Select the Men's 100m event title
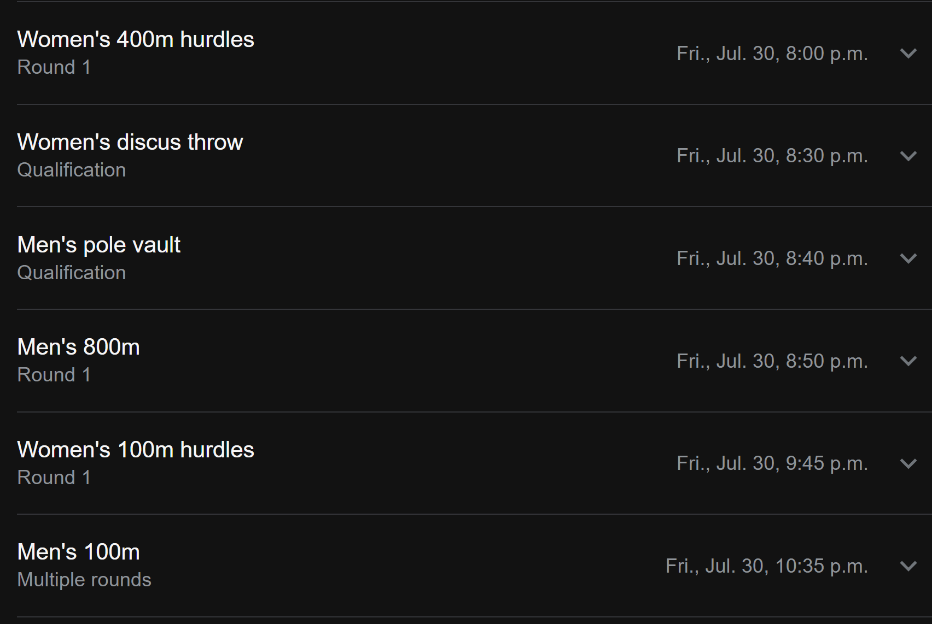This screenshot has width=932, height=624. click(x=79, y=552)
